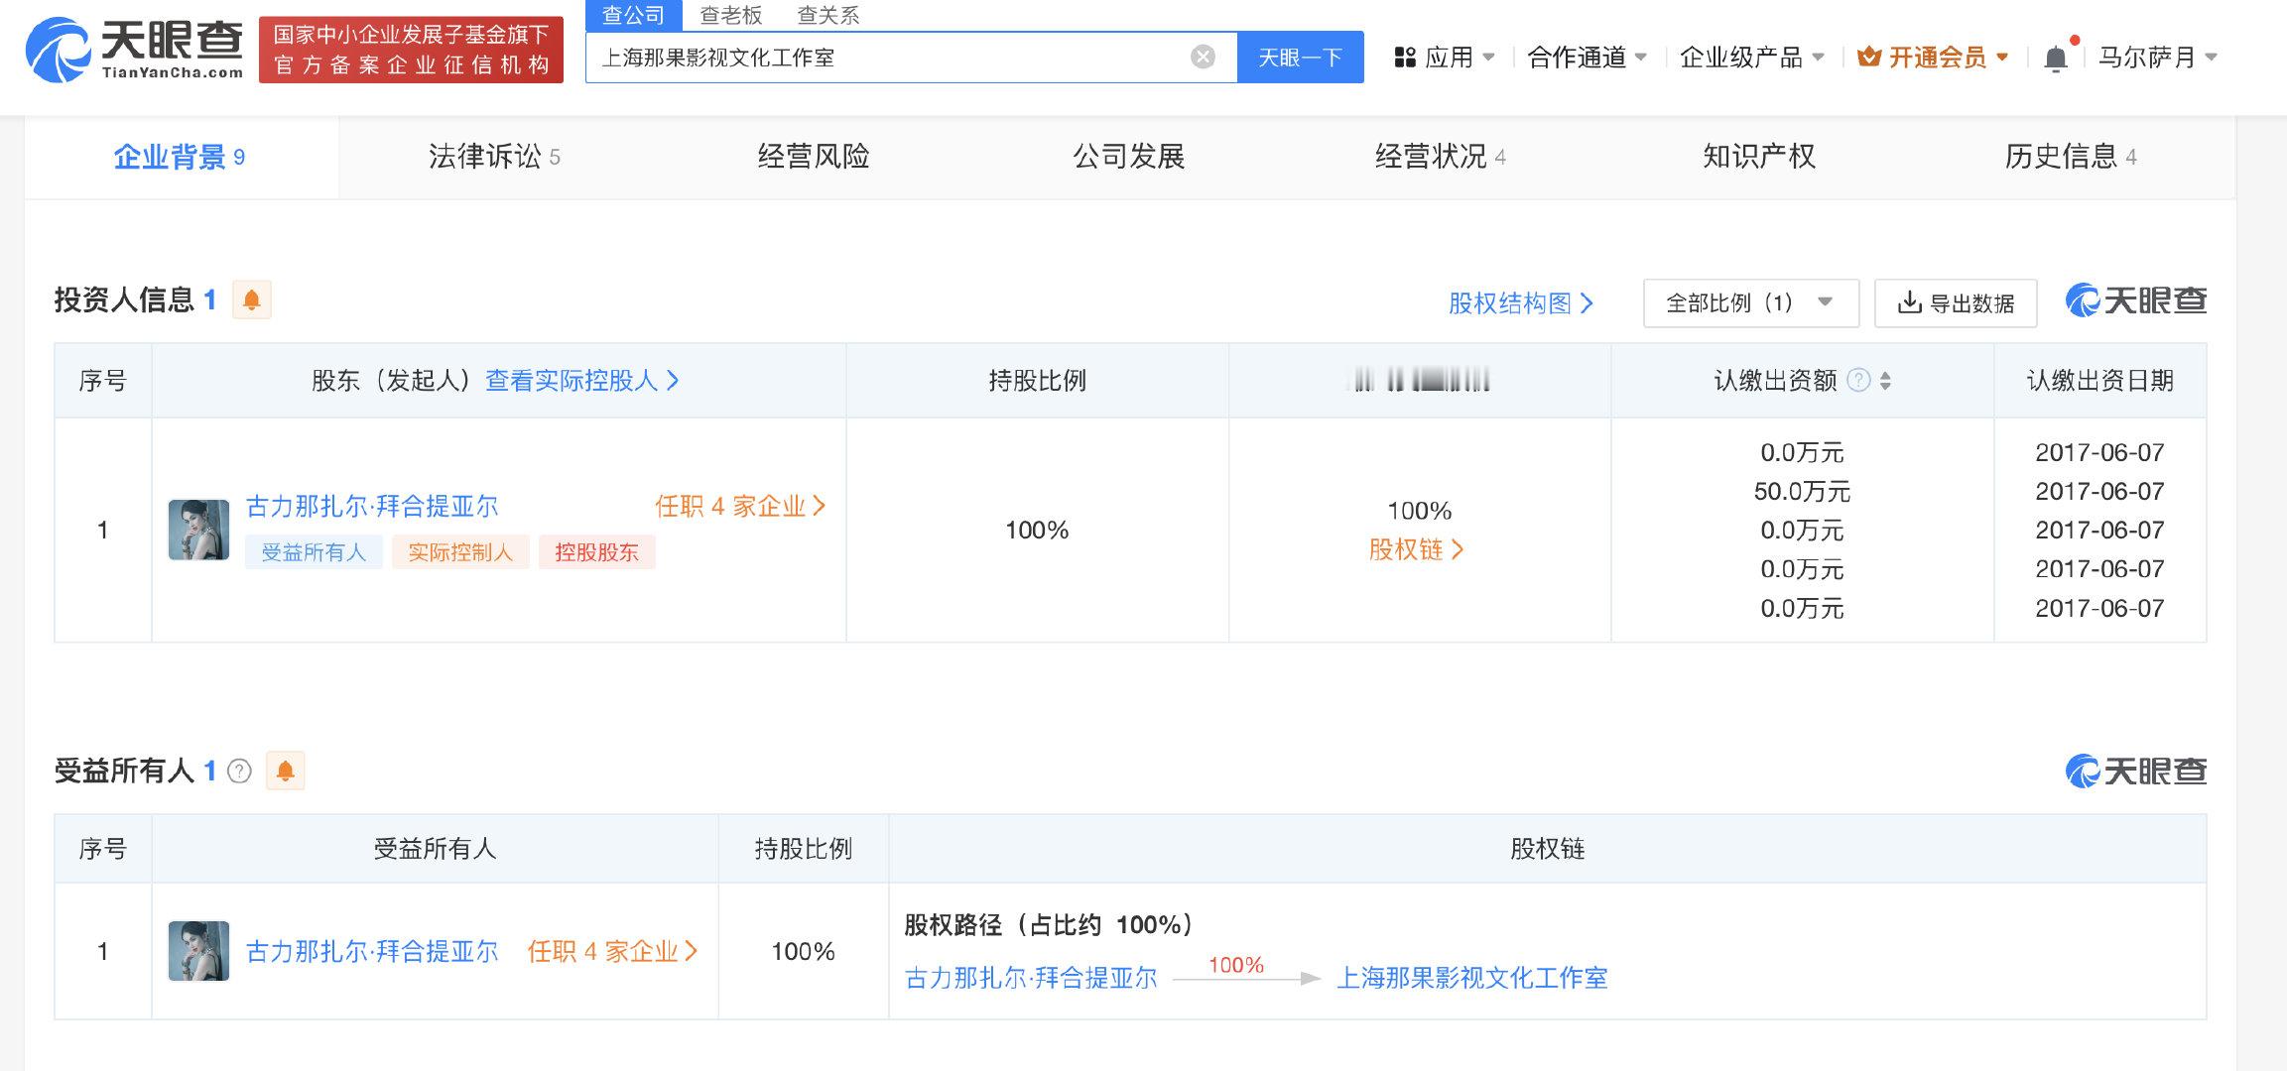Open the 马尔萨月 user menu
The width and height of the screenshot is (2287, 1071).
(2157, 58)
